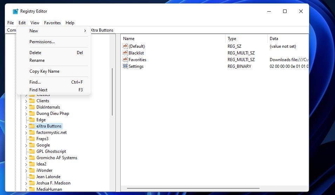
Task: Expand the Google key
Action: (x=26, y=145)
